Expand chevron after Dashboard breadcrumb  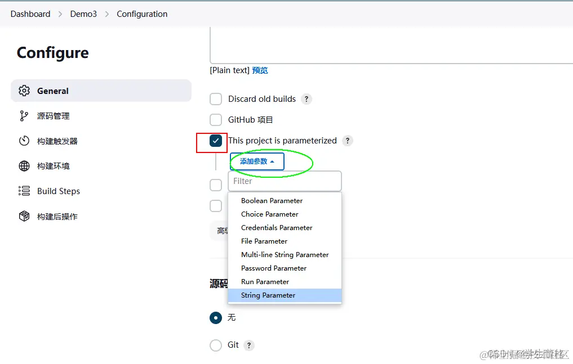click(60, 14)
